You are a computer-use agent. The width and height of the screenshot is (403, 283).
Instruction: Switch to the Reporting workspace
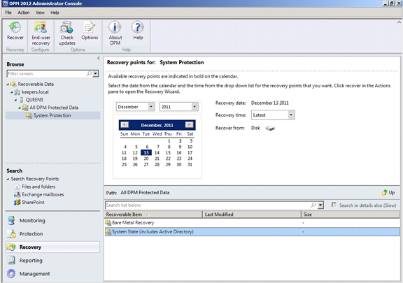(52, 260)
